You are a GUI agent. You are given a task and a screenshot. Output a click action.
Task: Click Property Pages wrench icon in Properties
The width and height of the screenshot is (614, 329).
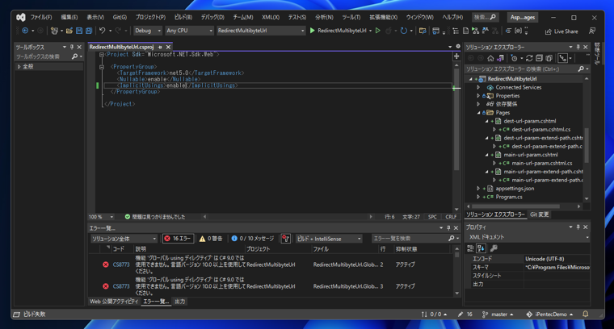pos(494,248)
